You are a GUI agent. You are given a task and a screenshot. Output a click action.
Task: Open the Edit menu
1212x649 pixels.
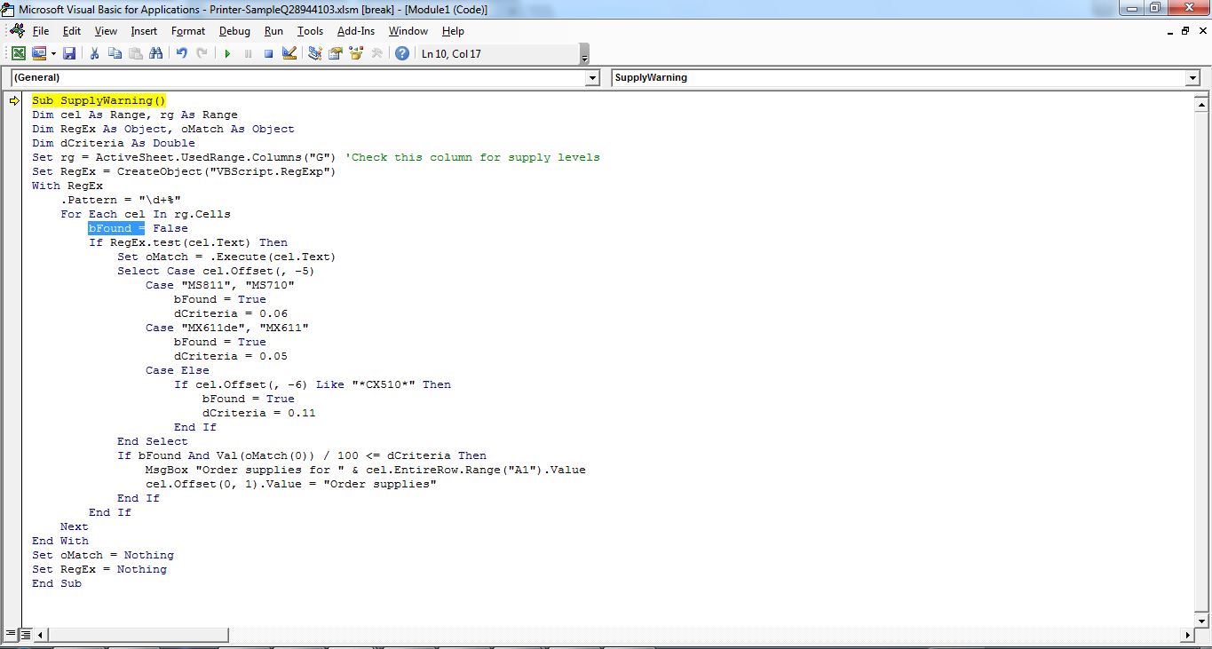tap(72, 31)
